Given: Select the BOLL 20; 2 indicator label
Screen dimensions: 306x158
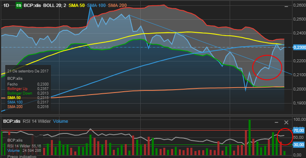Looking at the screenshot, I should click(55, 5).
